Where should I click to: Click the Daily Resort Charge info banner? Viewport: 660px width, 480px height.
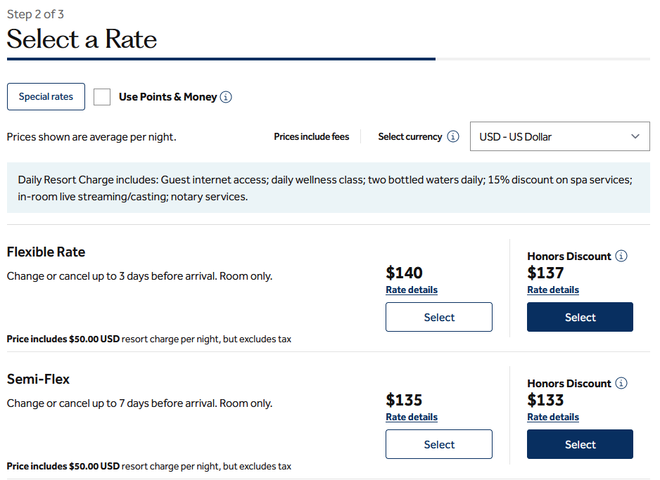(x=328, y=188)
